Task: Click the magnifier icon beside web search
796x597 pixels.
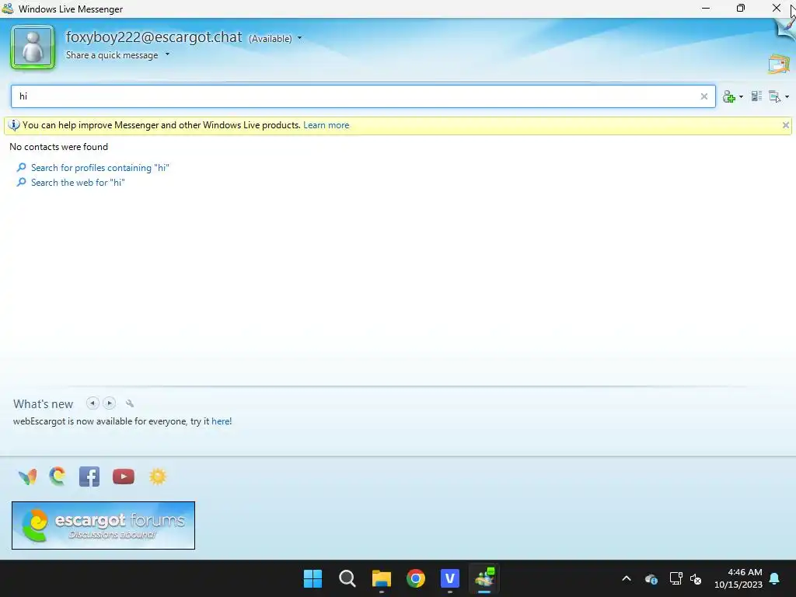Action: tap(21, 182)
